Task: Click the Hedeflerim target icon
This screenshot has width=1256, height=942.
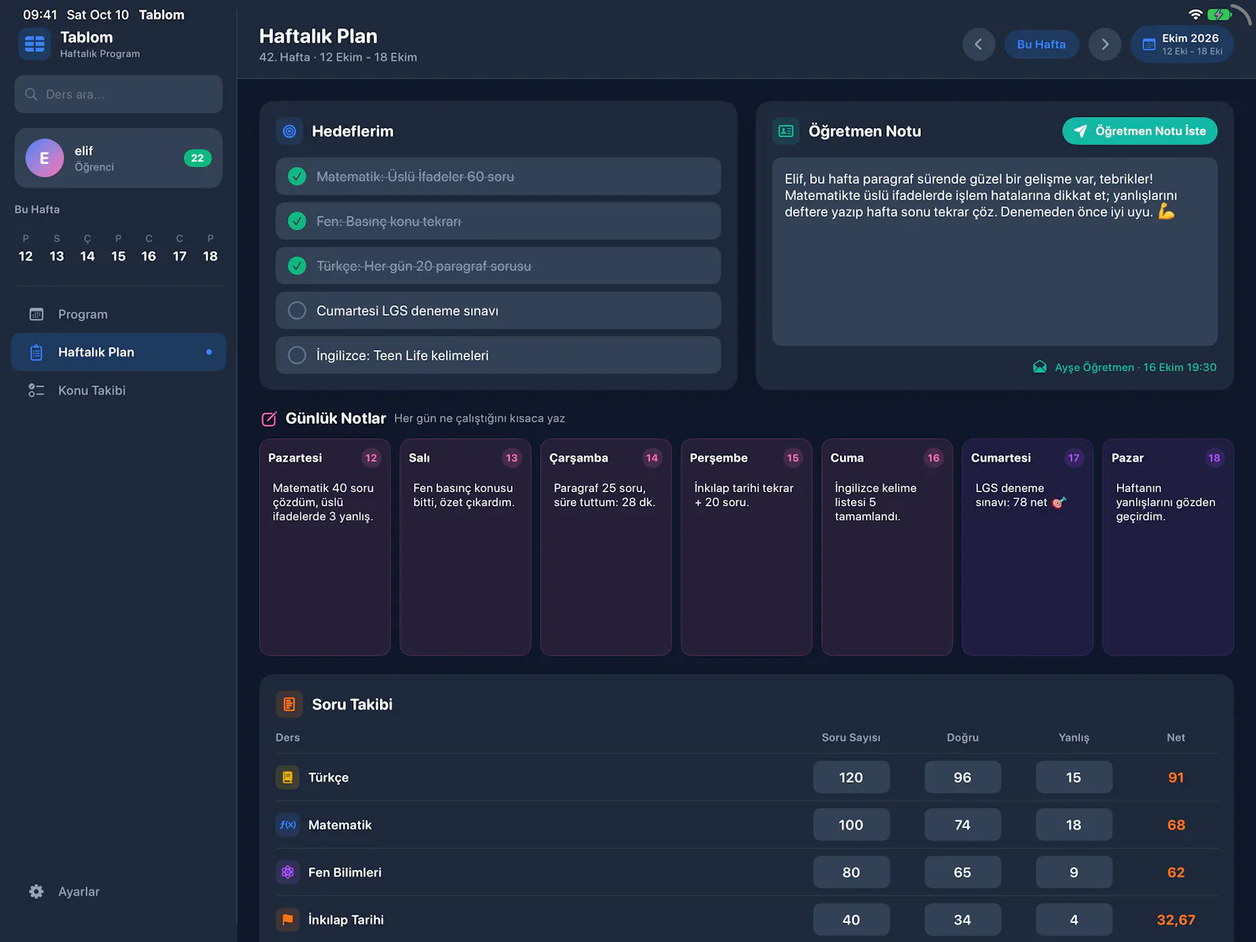Action: coord(290,131)
